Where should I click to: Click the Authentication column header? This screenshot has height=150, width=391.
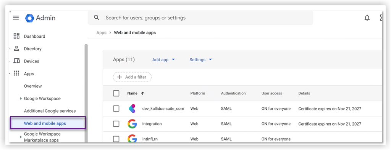[x=233, y=93]
